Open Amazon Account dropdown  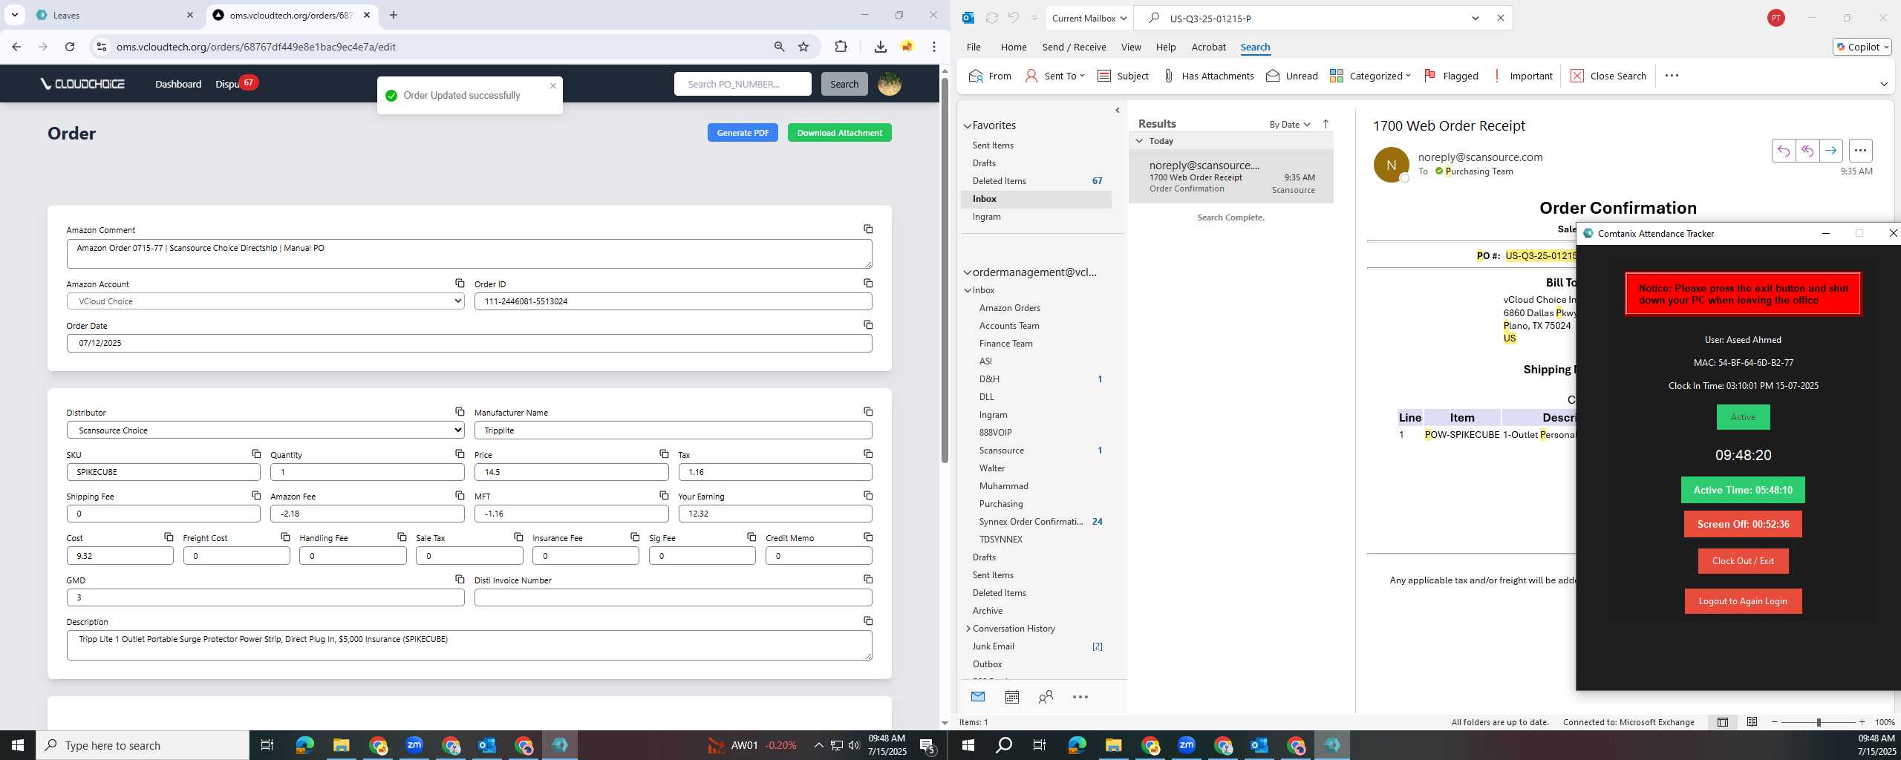click(x=265, y=301)
